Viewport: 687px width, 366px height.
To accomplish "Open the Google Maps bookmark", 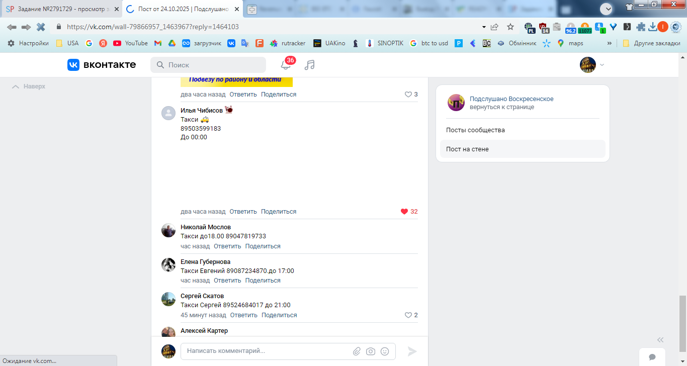I will pyautogui.click(x=570, y=43).
